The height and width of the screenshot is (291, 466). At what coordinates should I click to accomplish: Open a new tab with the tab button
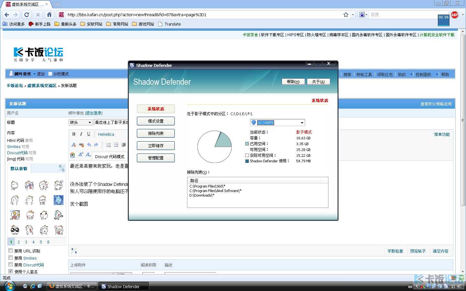click(57, 4)
